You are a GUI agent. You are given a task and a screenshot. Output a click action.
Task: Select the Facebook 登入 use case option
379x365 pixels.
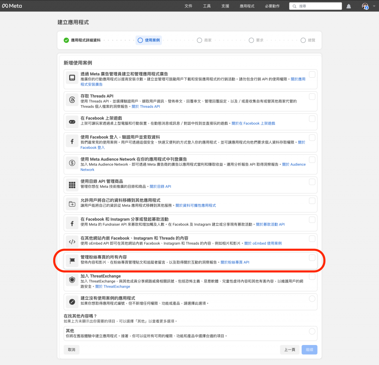312,138
